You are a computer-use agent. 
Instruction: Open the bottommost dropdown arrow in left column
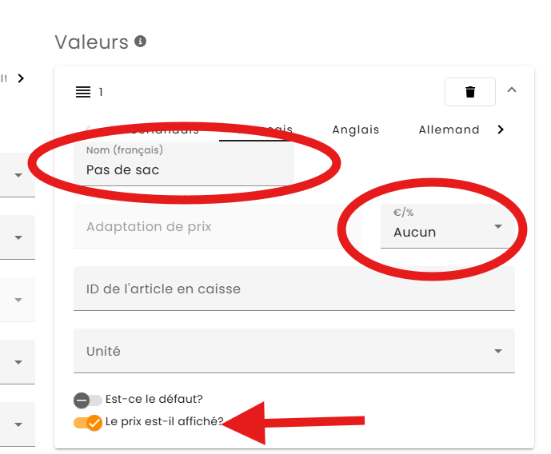[x=18, y=424]
